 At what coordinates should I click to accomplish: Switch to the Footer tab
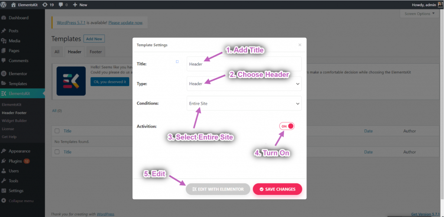[x=96, y=52]
